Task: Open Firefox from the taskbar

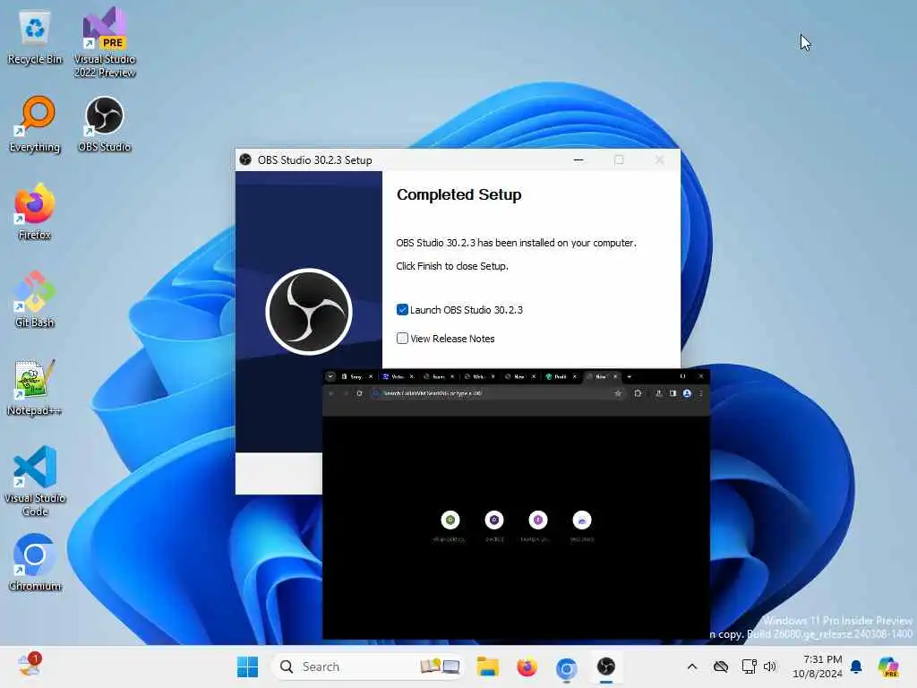Action: [527, 666]
